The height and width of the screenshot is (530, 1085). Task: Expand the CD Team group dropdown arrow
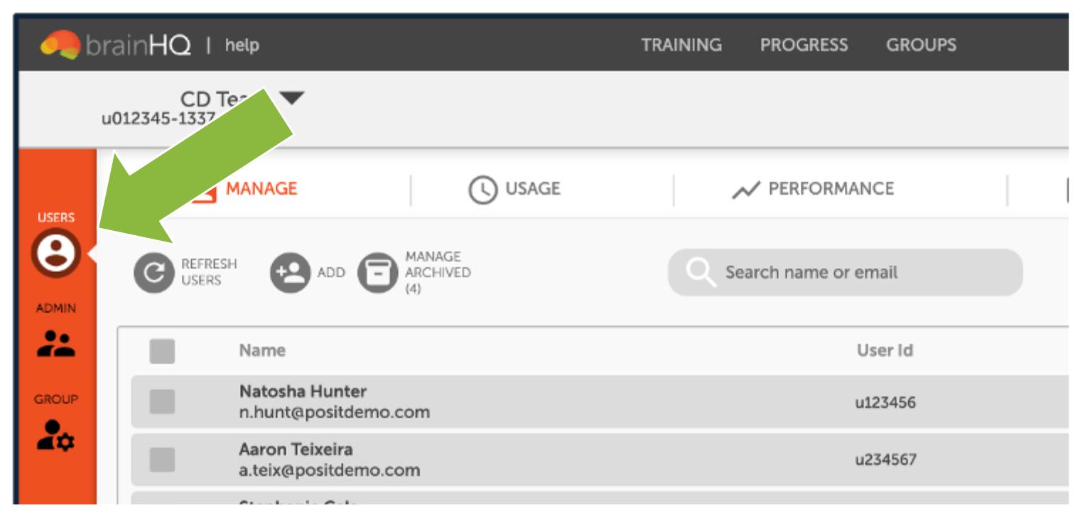coord(291,98)
